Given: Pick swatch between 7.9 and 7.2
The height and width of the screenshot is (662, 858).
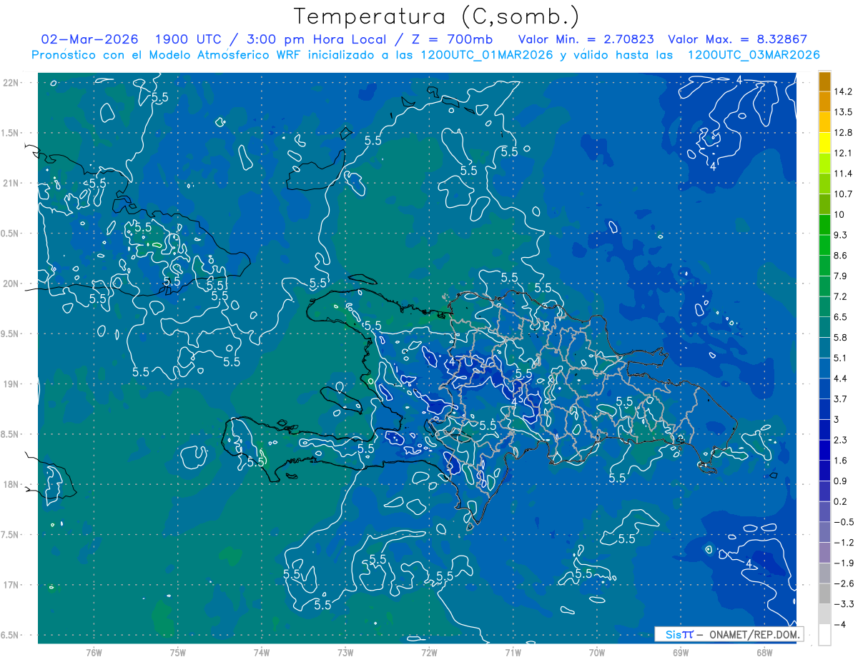Looking at the screenshot, I should (x=824, y=286).
